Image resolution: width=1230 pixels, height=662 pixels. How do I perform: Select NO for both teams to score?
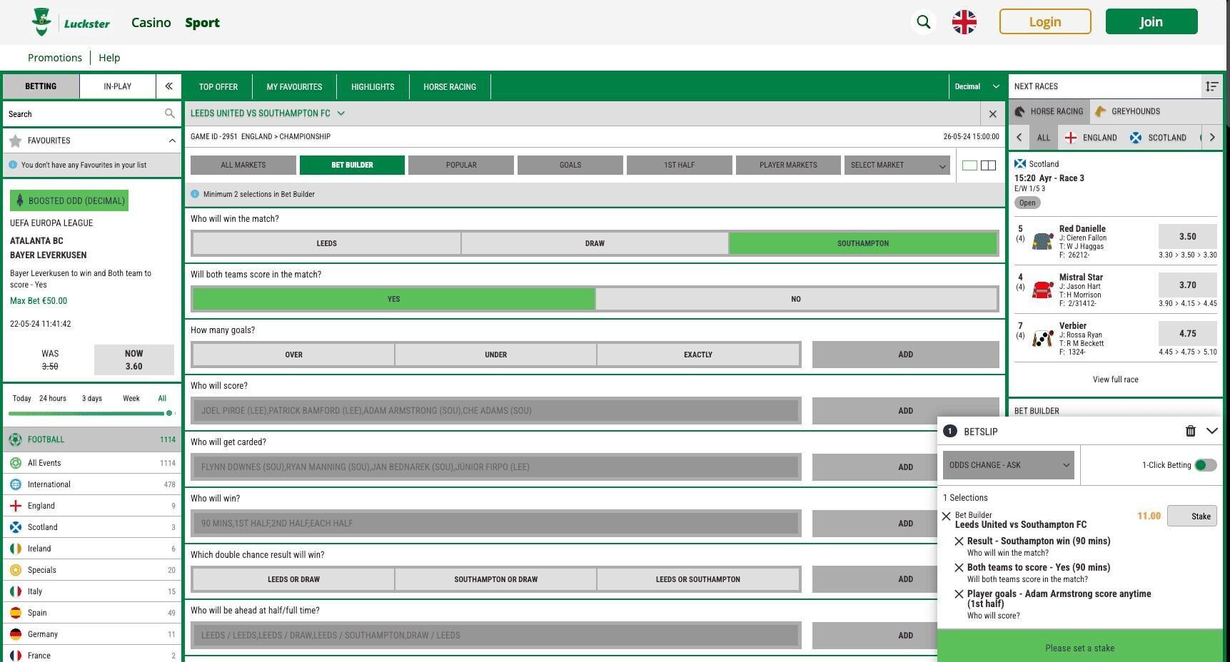795,300
